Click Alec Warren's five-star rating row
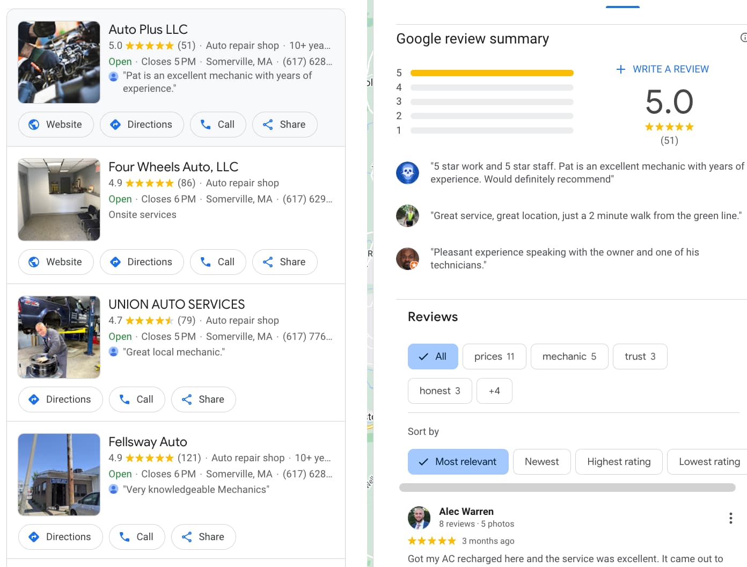747x567 pixels. click(x=432, y=541)
